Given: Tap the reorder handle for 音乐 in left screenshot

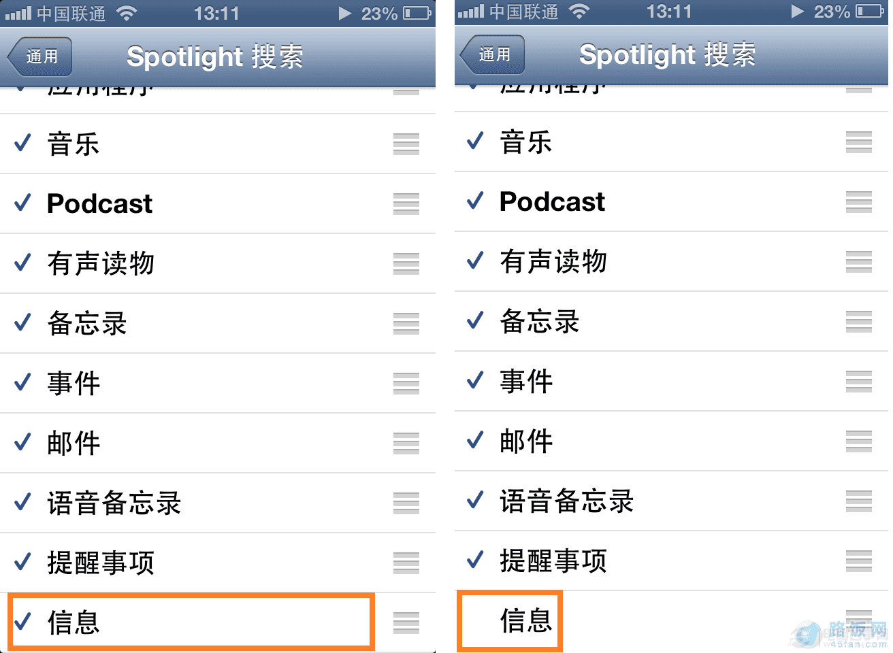Looking at the screenshot, I should coord(406,144).
